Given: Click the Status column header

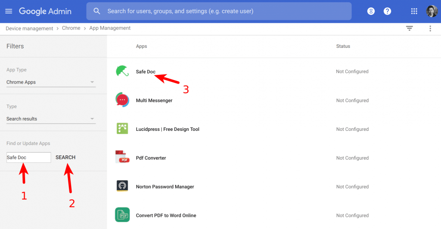Looking at the screenshot, I should (x=343, y=46).
